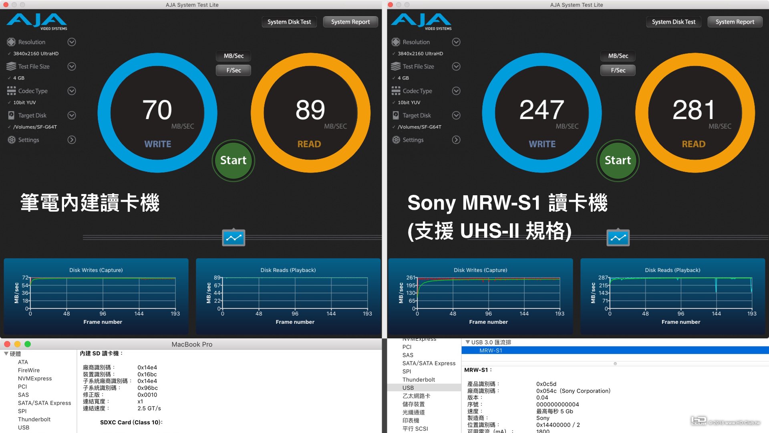This screenshot has height=433, width=769.
Task: Click the Codec Type icon in right window
Action: (x=396, y=91)
